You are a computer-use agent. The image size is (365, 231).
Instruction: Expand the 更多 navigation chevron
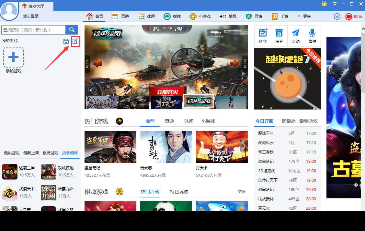tap(299, 16)
